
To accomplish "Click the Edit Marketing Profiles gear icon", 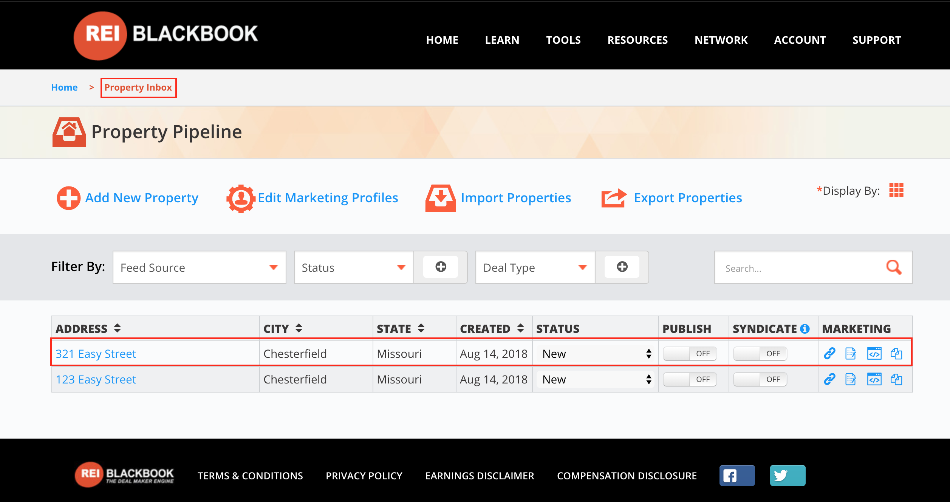I will click(241, 199).
